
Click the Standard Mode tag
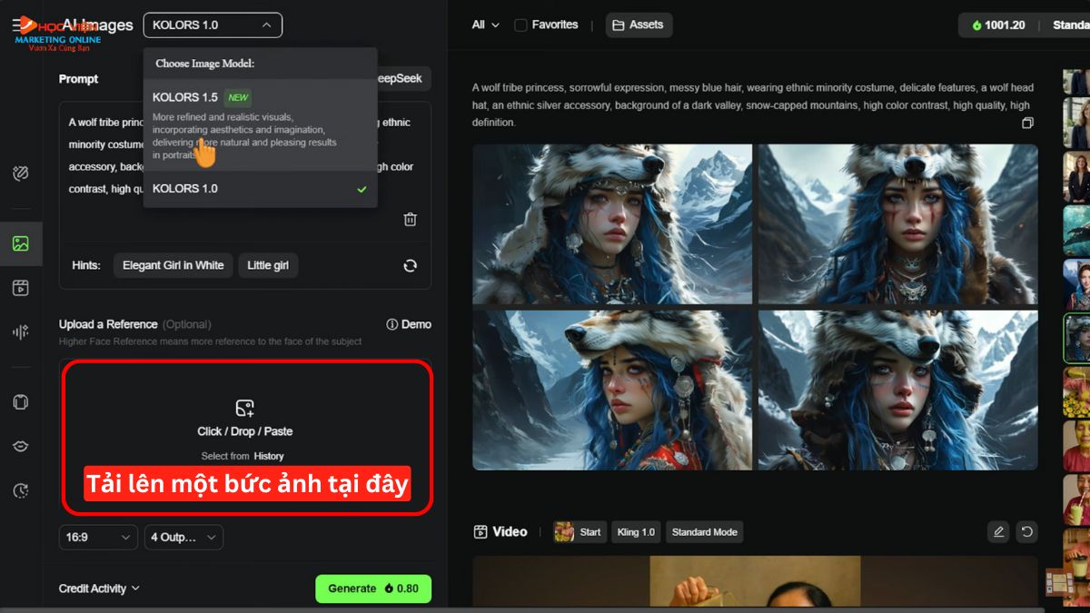pyautogui.click(x=704, y=532)
